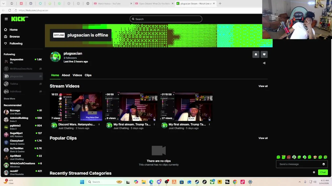This screenshot has height=186, width=332.
Task: Open Microsoft Edge from the taskbar
Action: (151, 182)
